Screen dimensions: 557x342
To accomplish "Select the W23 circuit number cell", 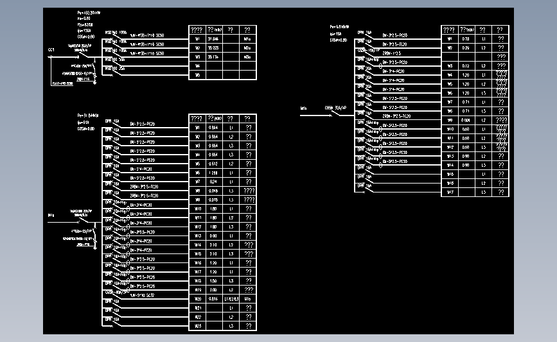I will pos(197,326).
